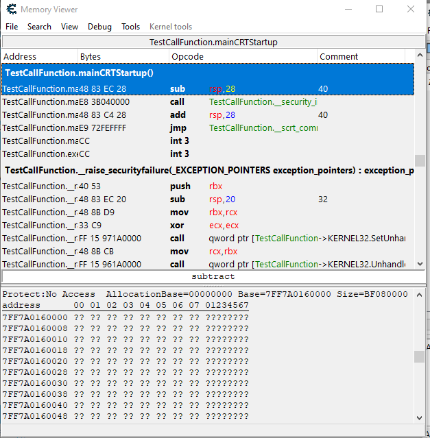Select the int 3 row with TestCallFunction.exe address
The image size is (430, 438).
[x=208, y=154]
